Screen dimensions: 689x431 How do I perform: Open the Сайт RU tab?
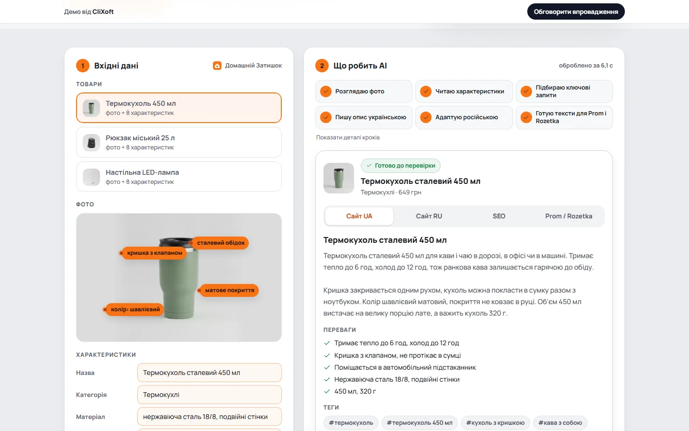click(429, 216)
